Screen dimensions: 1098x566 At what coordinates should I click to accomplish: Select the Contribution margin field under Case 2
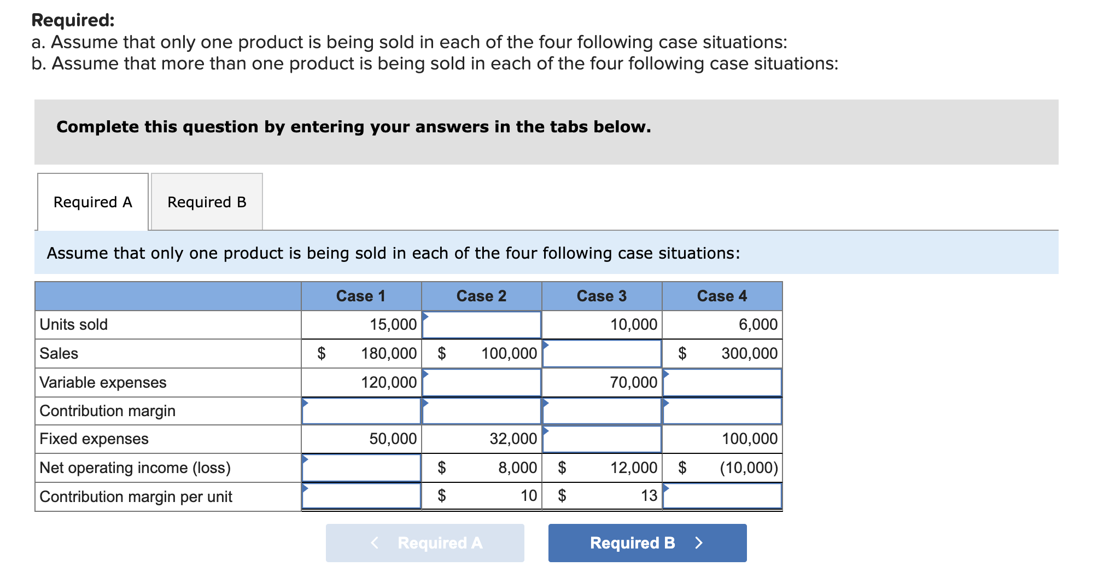(481, 411)
